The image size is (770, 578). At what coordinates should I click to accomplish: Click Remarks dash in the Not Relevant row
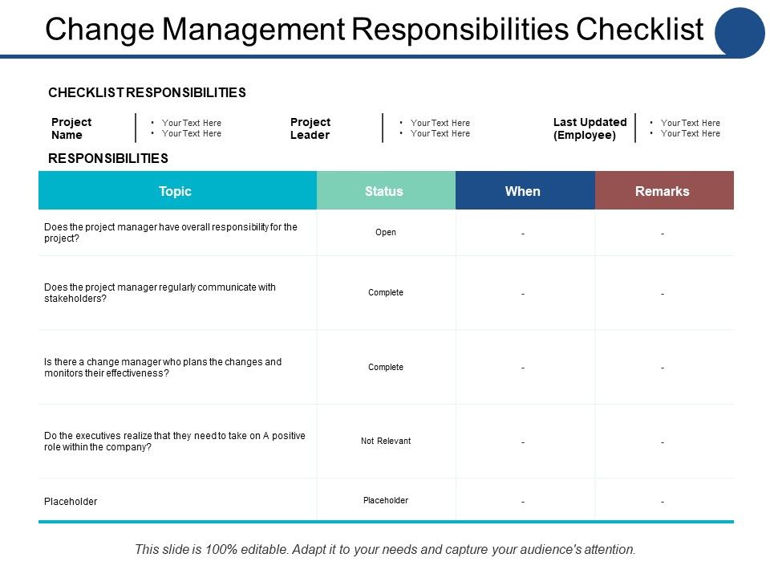click(x=663, y=442)
